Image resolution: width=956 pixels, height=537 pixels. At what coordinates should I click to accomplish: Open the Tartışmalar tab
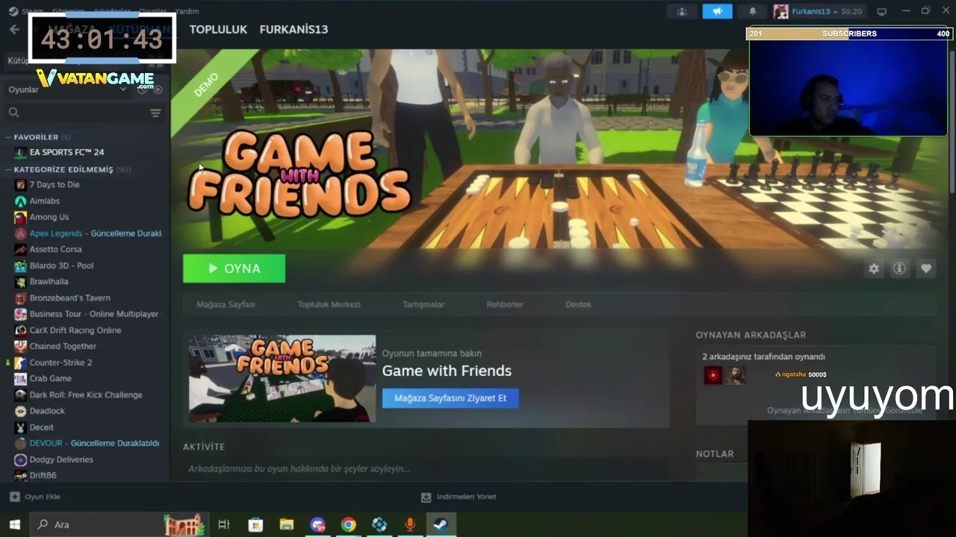(423, 304)
